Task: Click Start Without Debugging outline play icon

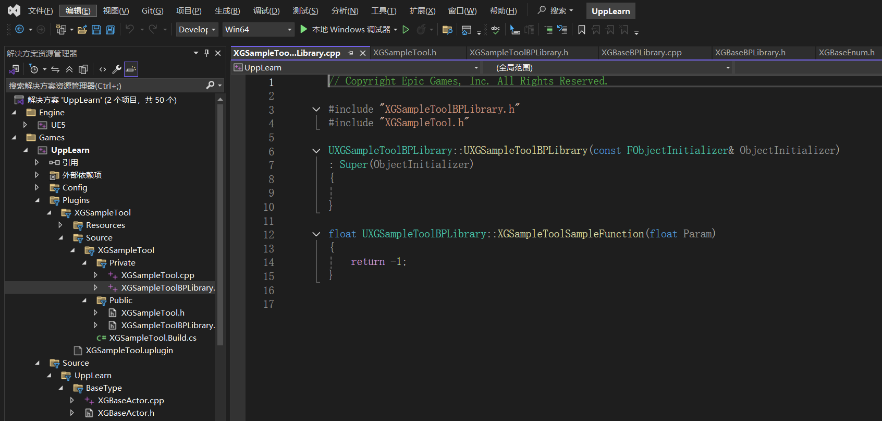Action: point(406,29)
